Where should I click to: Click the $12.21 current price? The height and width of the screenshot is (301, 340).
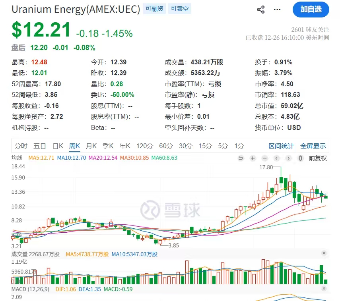(x=41, y=30)
